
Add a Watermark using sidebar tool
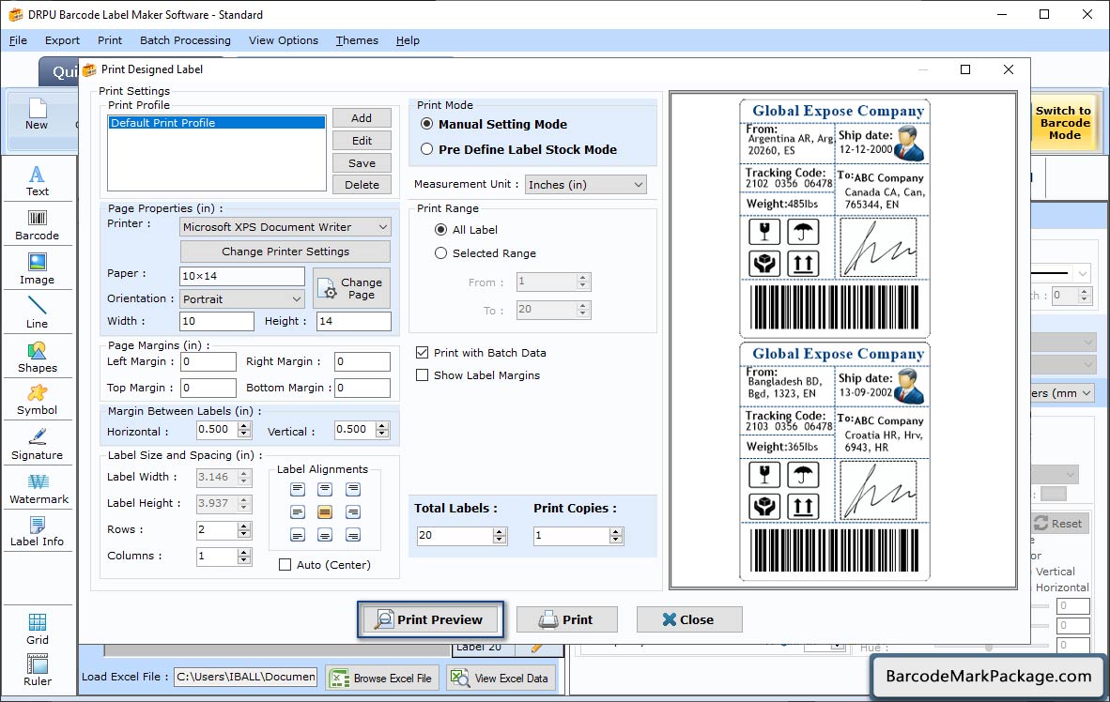(x=39, y=489)
